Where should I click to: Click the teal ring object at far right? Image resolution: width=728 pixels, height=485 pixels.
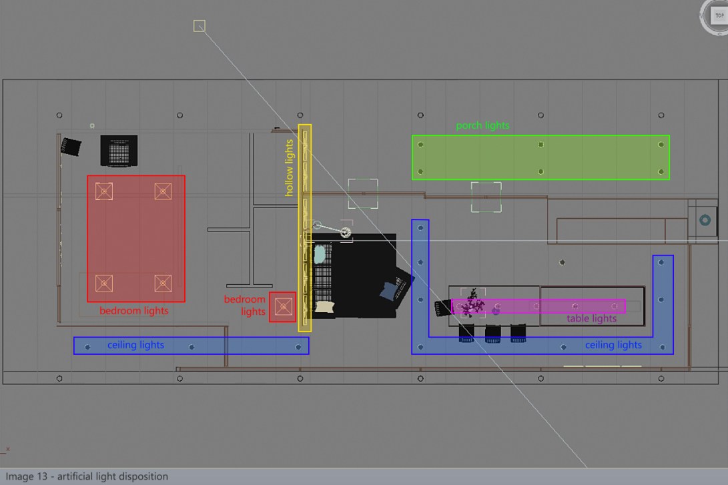click(x=705, y=219)
